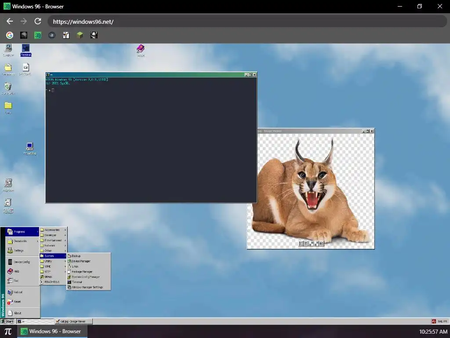The height and width of the screenshot is (338, 450).
Task: Select Windows 96 - Browser host taskbar item
Action: click(x=52, y=331)
